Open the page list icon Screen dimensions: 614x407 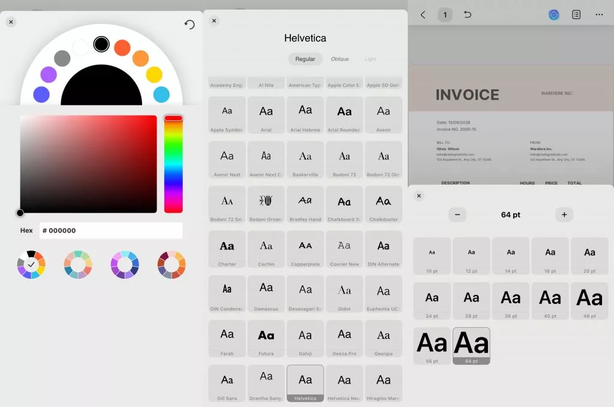[x=576, y=14]
